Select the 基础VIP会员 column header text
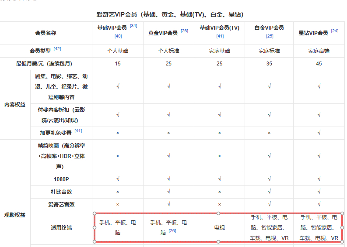Viewport: 347px width, 247px height. point(112,28)
